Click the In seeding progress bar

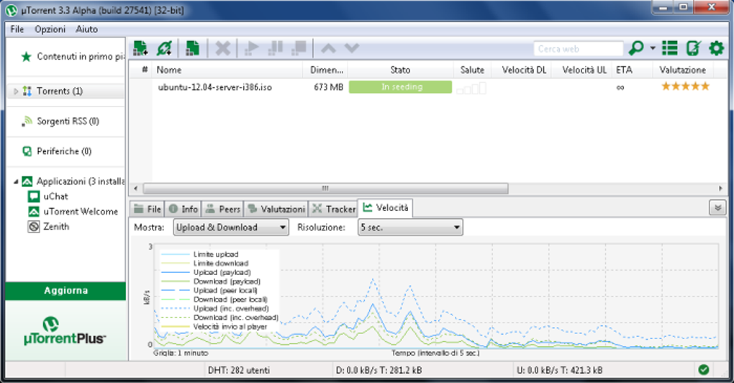coord(401,87)
